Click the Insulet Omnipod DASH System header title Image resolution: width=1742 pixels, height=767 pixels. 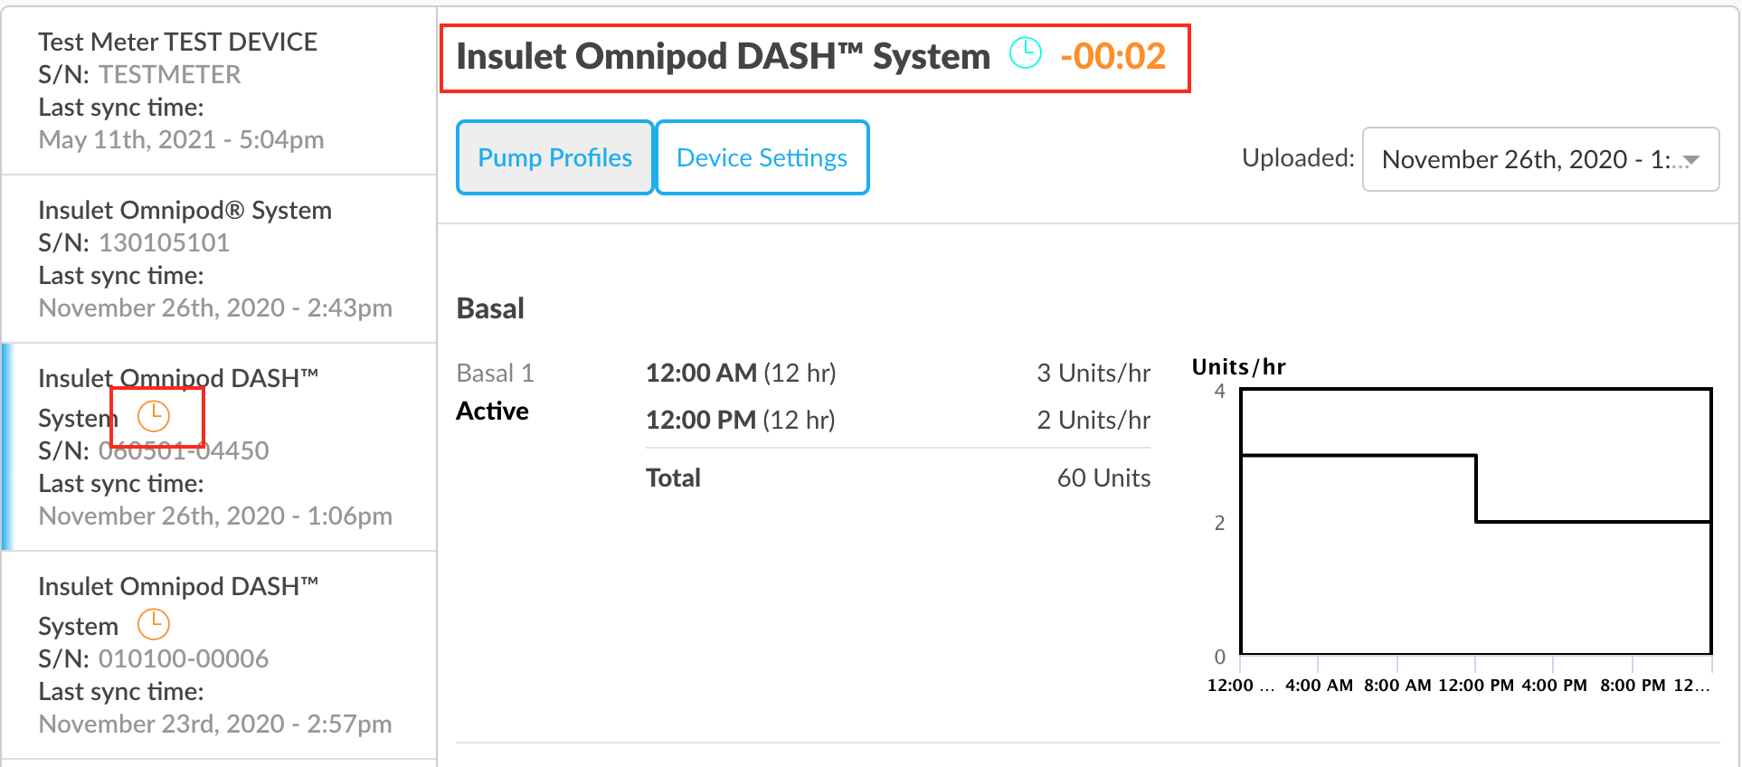pyautogui.click(x=723, y=56)
